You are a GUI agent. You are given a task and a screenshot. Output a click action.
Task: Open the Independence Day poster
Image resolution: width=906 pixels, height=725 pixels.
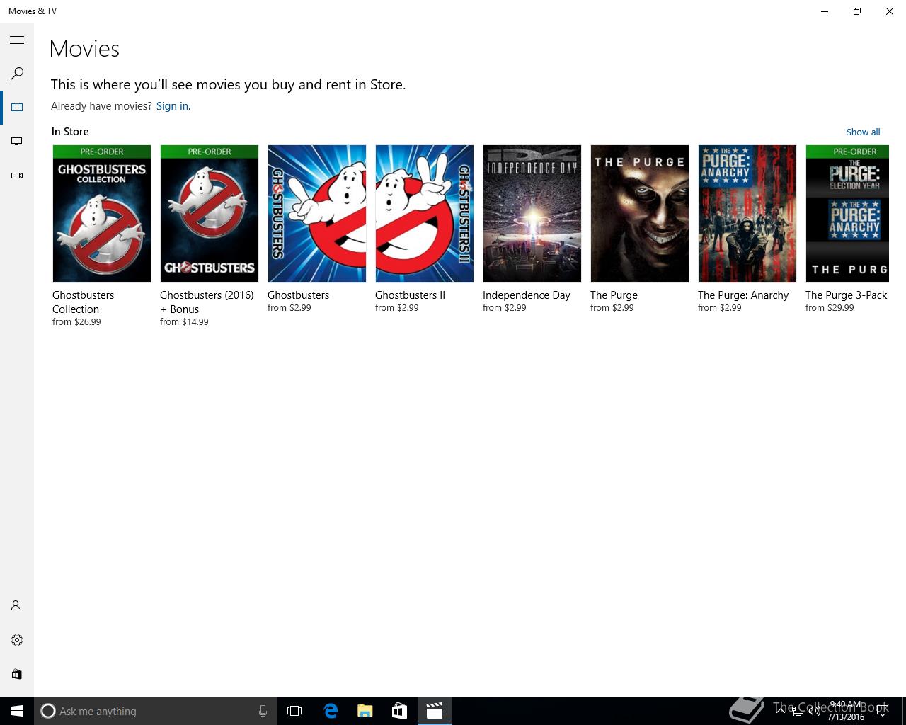[x=532, y=214]
